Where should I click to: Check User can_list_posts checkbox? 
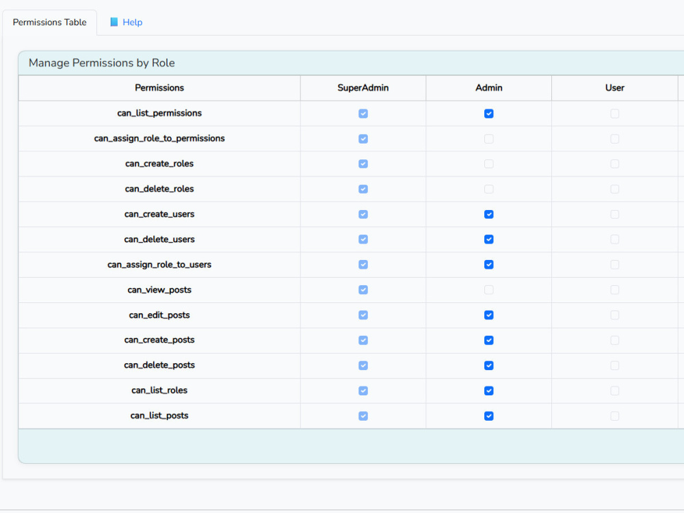pos(615,416)
